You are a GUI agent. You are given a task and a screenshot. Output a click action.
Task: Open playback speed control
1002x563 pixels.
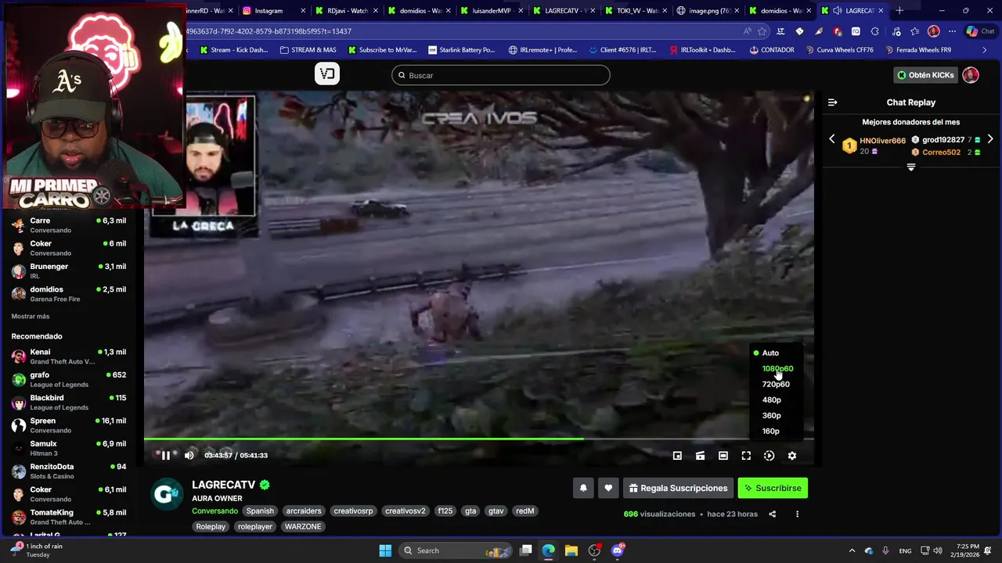pyautogui.click(x=769, y=456)
